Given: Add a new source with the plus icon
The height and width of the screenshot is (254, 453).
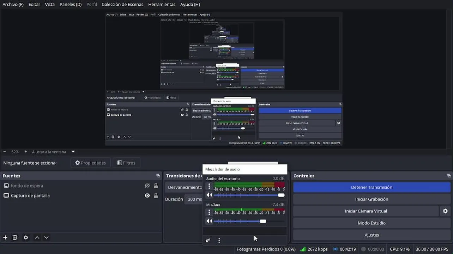Looking at the screenshot, I should click(5, 237).
